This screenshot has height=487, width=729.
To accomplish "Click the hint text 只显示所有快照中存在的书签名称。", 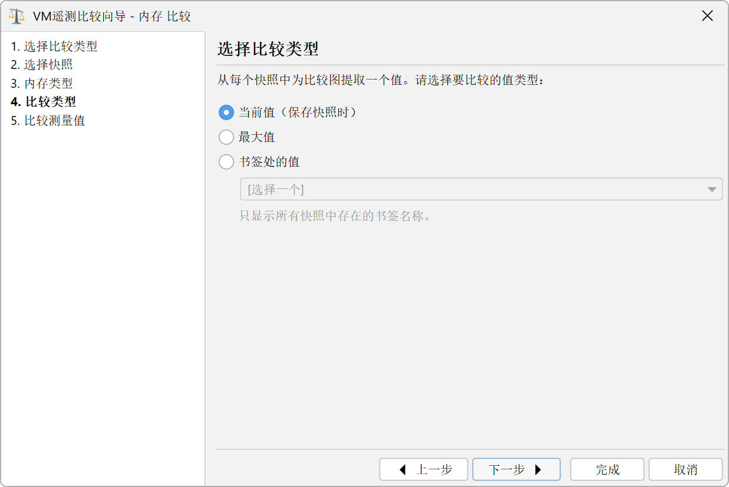I will click(x=336, y=216).
